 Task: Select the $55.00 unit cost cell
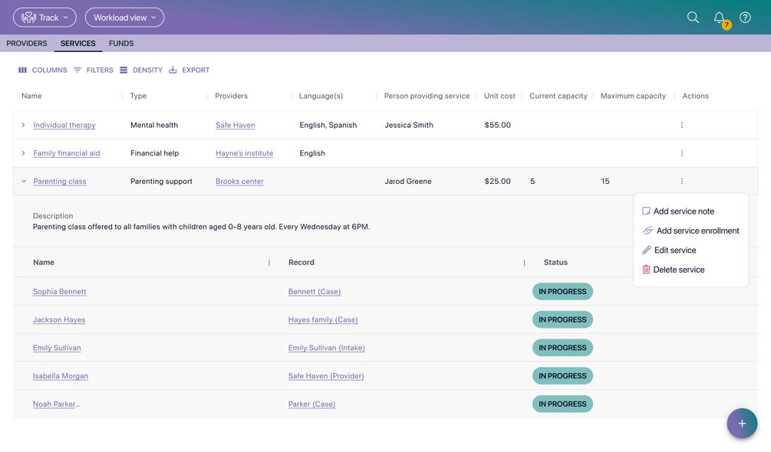(x=498, y=125)
